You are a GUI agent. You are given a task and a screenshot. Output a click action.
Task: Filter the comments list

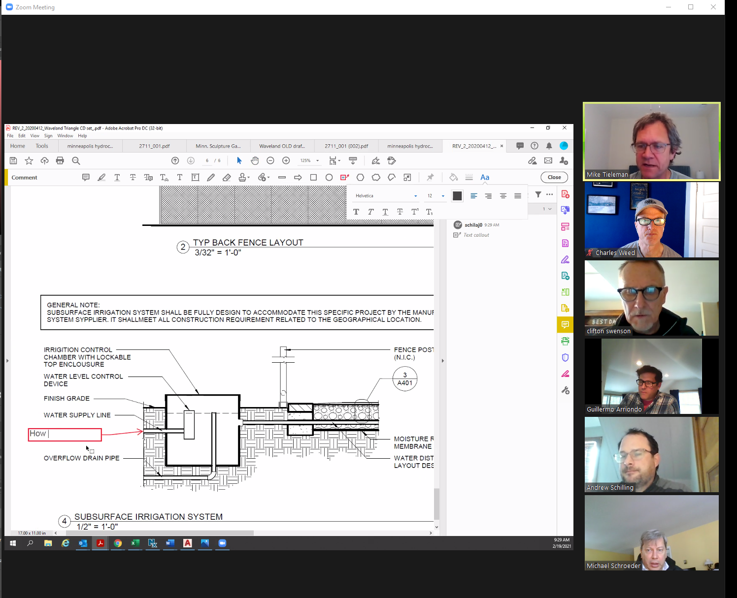pos(538,194)
